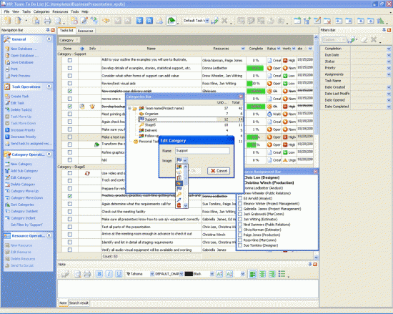Expand the Priority filter dropdown
Screen dimensions: 393x314
pos(389,68)
